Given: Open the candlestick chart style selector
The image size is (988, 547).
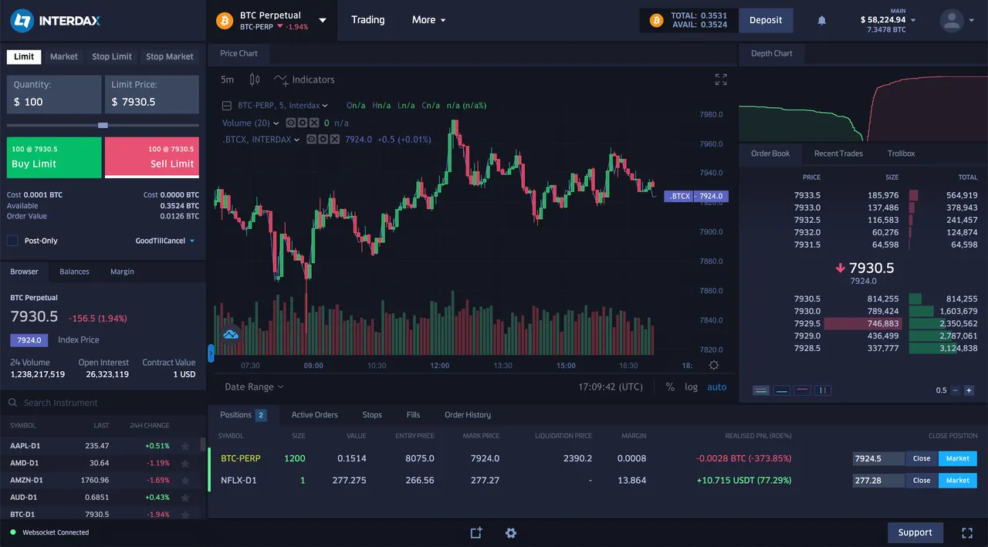Looking at the screenshot, I should [x=255, y=79].
